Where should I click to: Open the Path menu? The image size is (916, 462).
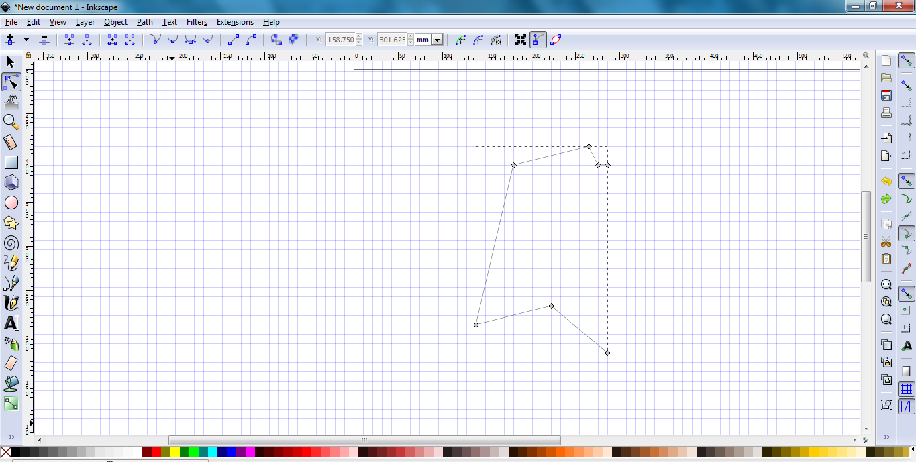click(145, 22)
